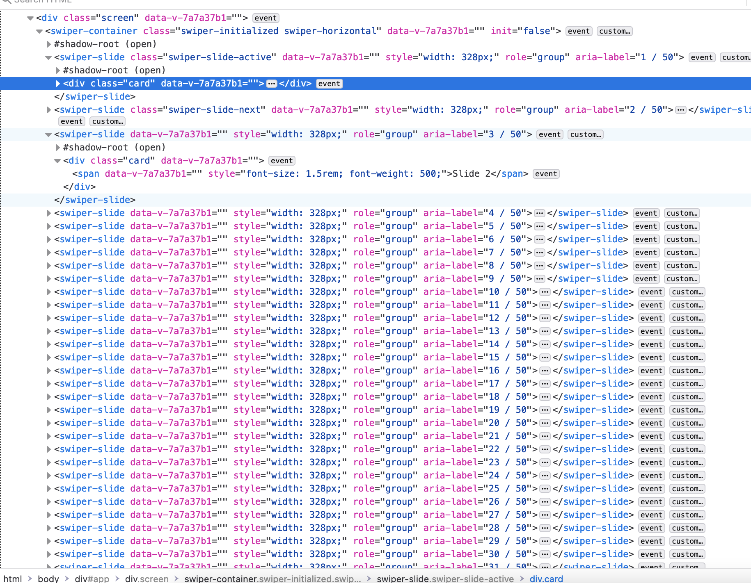Viewport: 751px width, 583px height.
Task: Expand the swiper-slide-next element
Action: point(48,109)
